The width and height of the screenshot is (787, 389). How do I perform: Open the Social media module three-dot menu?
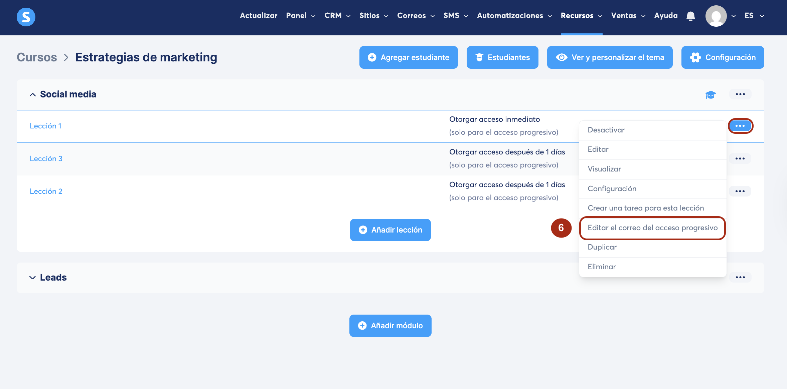coord(740,94)
